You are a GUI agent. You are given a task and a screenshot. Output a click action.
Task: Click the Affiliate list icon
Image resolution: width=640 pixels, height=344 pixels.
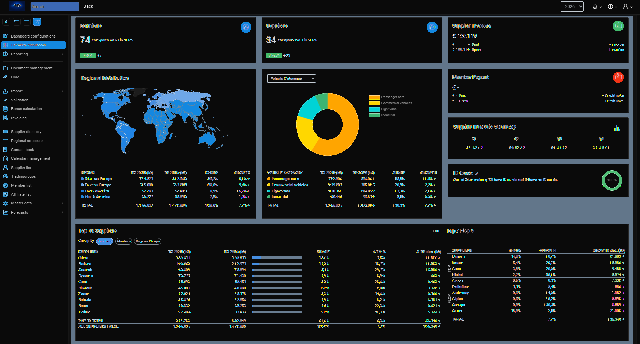click(x=5, y=194)
